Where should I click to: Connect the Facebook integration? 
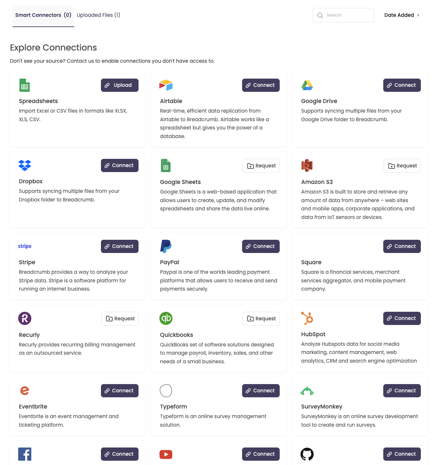119,454
